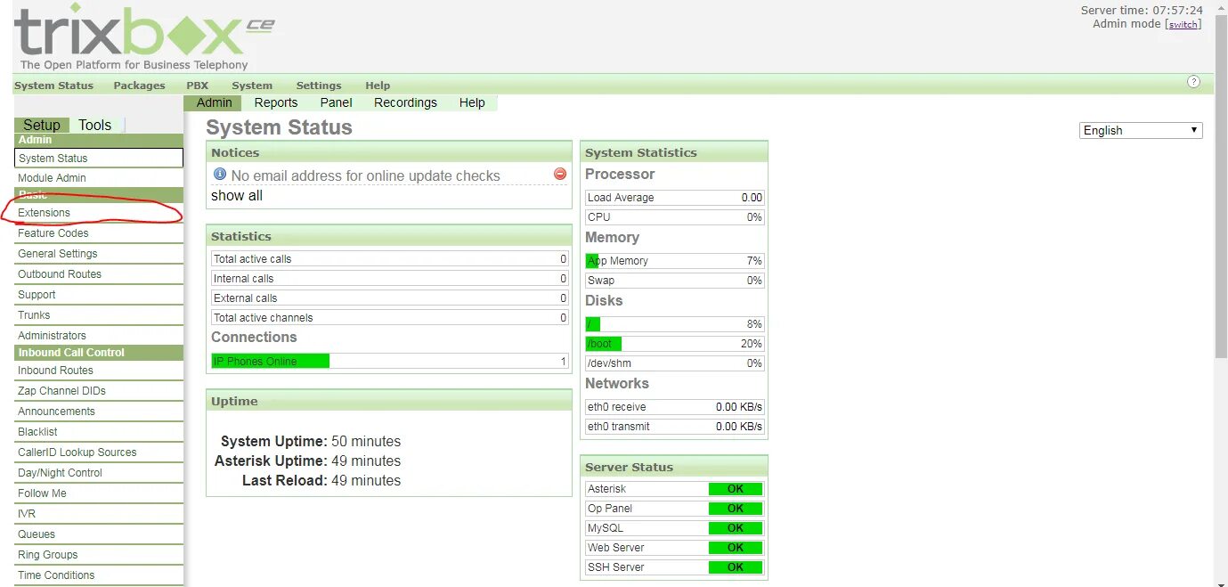Open Ring Groups in sidebar
This screenshot has height=587, width=1228.
click(x=99, y=555)
